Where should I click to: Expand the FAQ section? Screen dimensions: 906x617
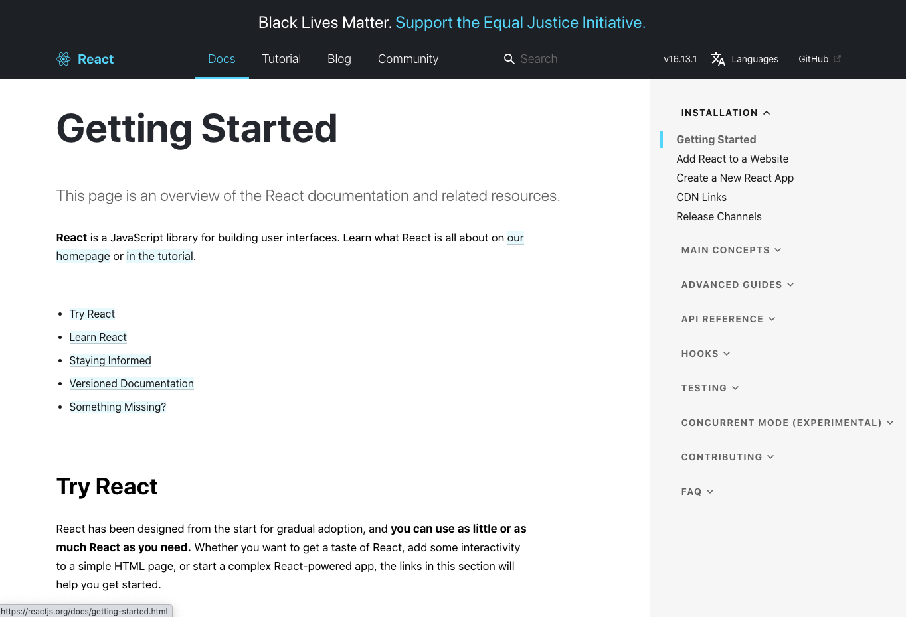(x=697, y=492)
